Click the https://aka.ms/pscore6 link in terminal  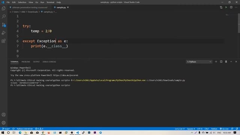[66, 75]
